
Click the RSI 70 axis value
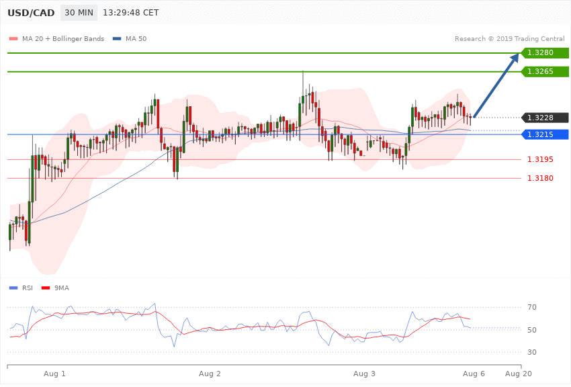tap(531, 307)
